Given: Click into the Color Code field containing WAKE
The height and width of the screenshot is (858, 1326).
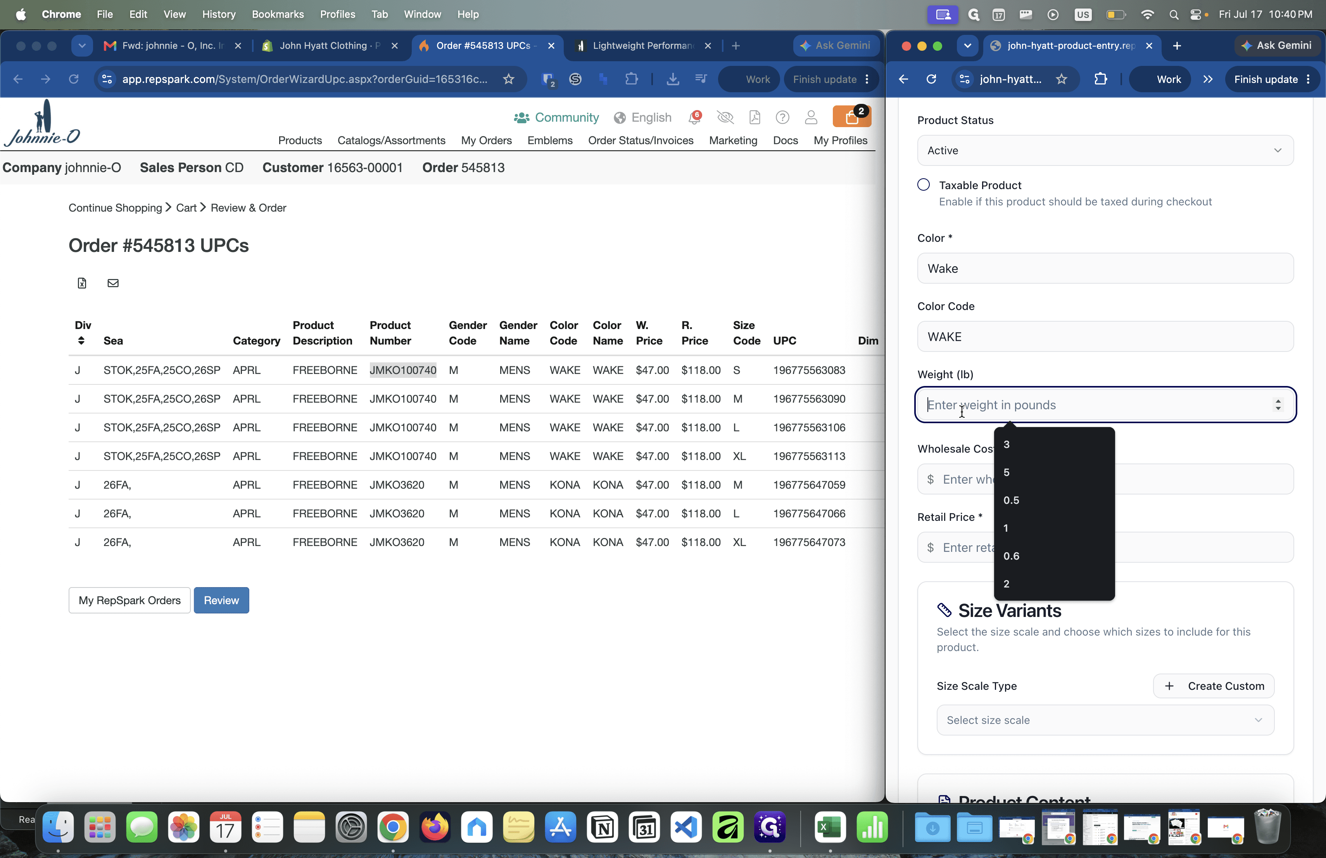Looking at the screenshot, I should 1105,336.
